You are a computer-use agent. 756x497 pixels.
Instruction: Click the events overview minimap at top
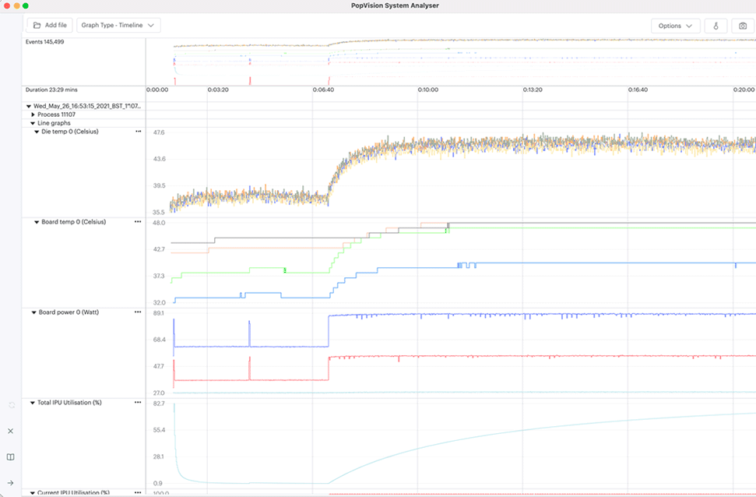click(451, 62)
